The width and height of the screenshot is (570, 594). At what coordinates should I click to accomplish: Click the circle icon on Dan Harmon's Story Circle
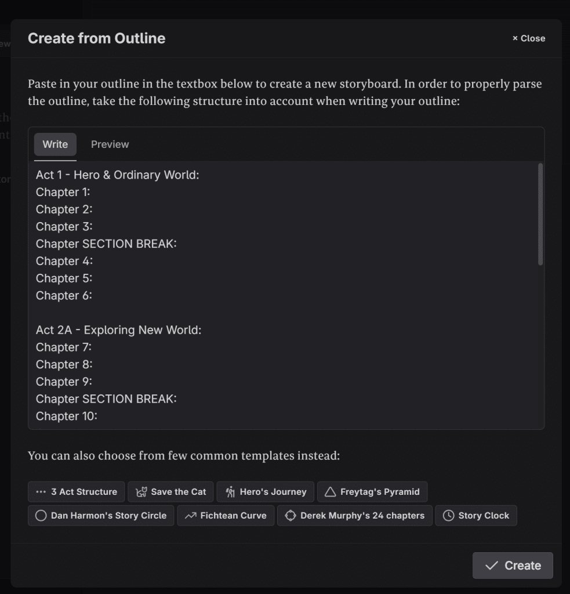click(x=41, y=516)
